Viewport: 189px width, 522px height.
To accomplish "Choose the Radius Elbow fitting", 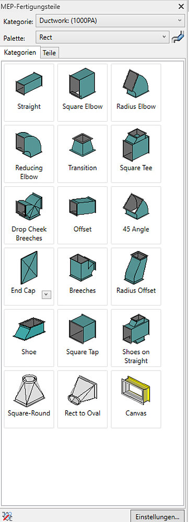I will (x=136, y=92).
